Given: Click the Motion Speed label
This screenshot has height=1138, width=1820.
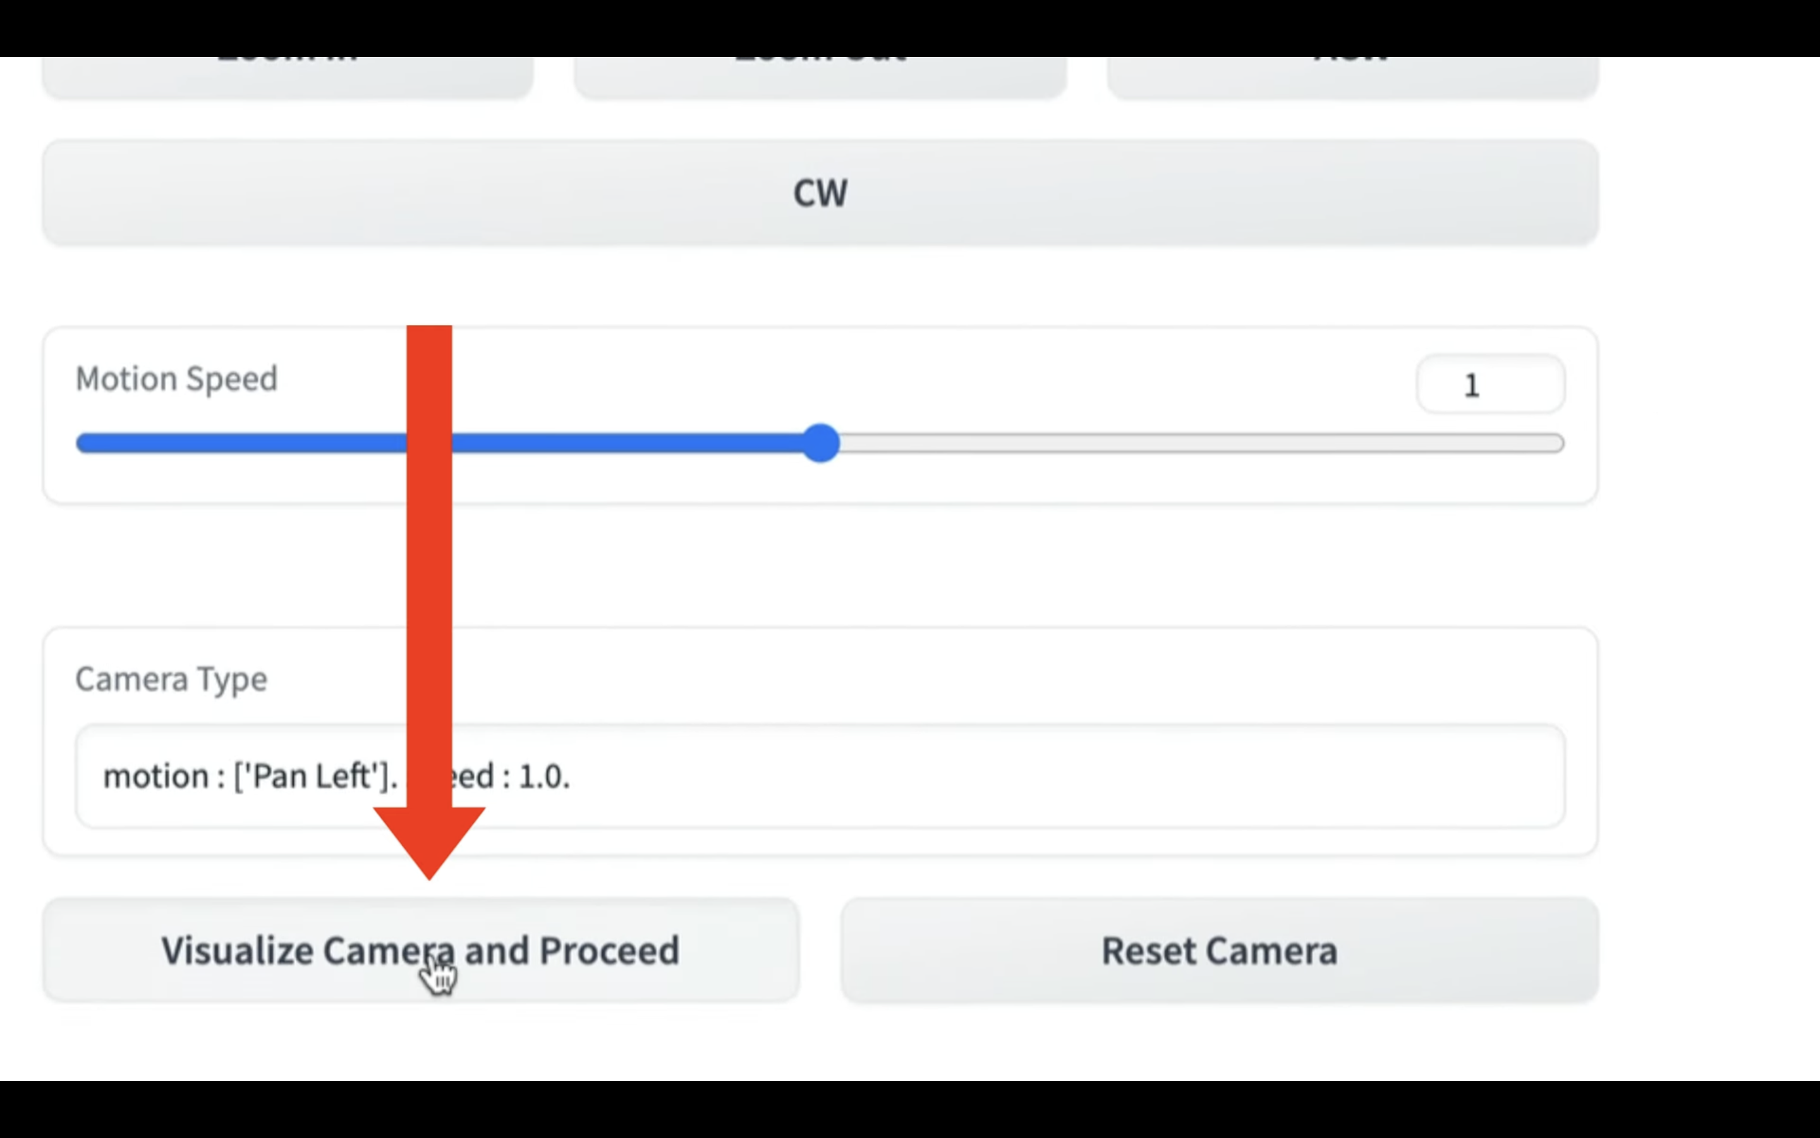Looking at the screenshot, I should tap(177, 379).
